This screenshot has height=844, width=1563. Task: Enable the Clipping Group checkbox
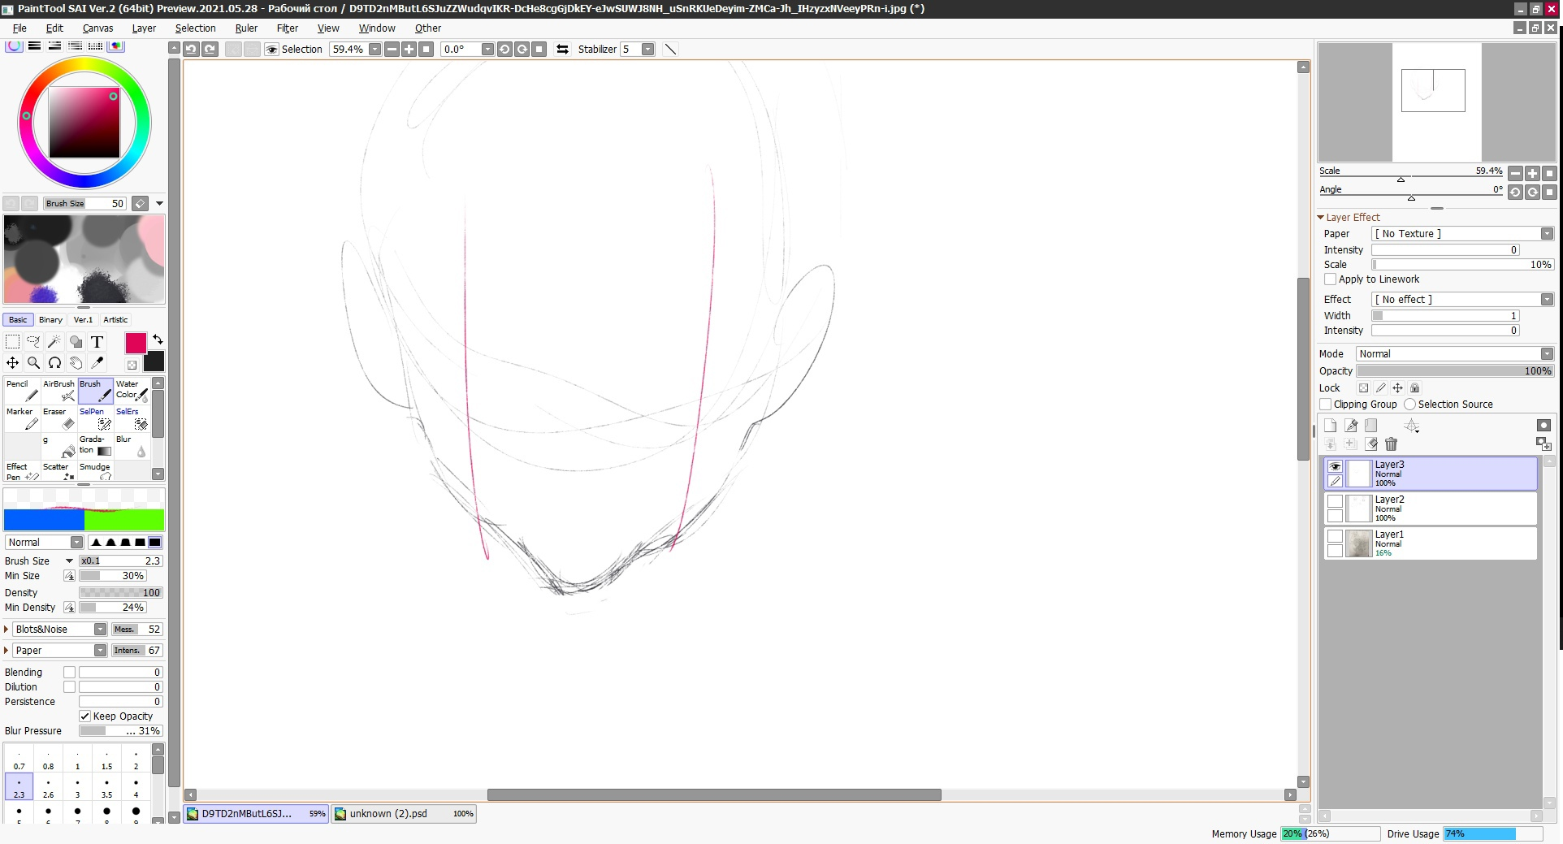pos(1326,405)
